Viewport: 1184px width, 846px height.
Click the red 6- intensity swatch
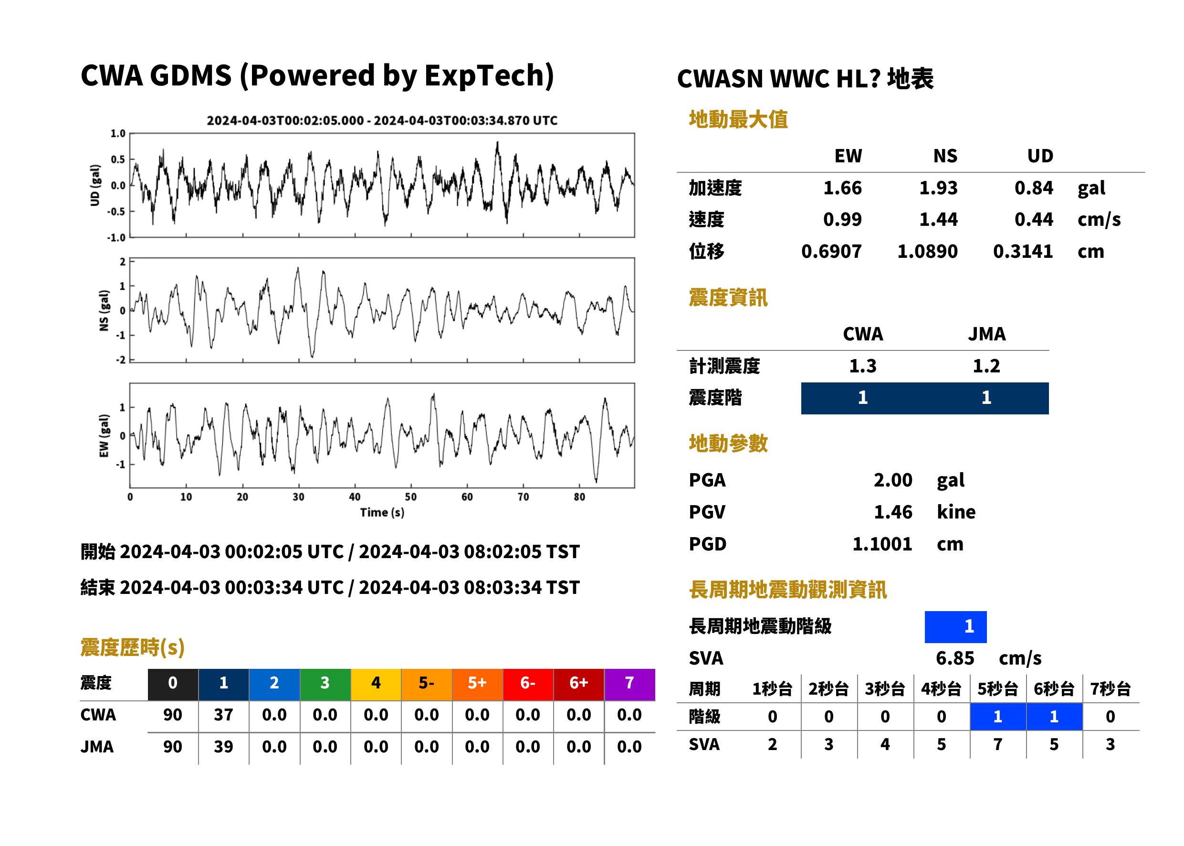click(x=528, y=685)
